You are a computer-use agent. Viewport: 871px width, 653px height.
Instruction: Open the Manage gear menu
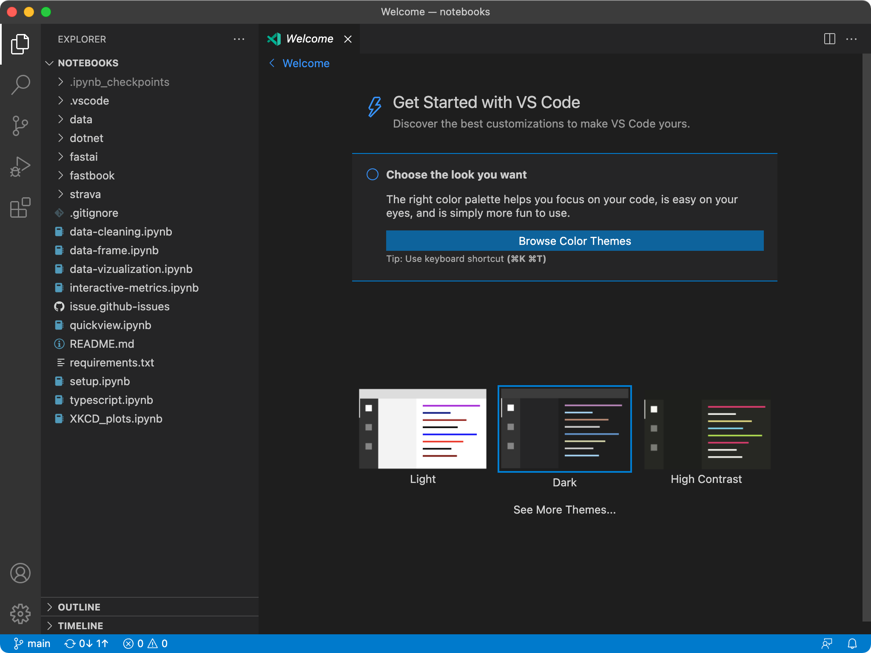[20, 613]
